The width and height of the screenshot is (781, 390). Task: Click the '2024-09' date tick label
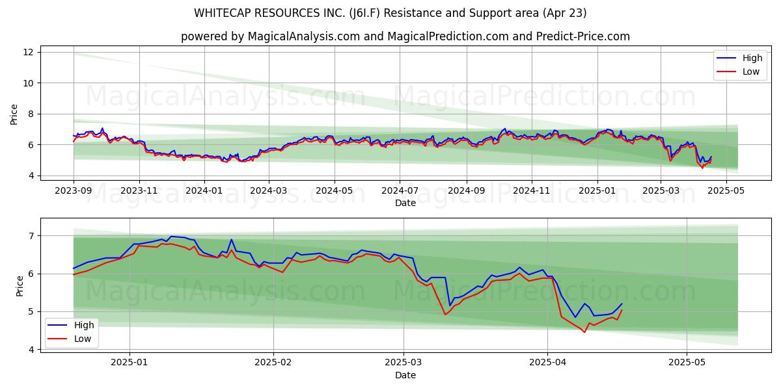tap(466, 190)
